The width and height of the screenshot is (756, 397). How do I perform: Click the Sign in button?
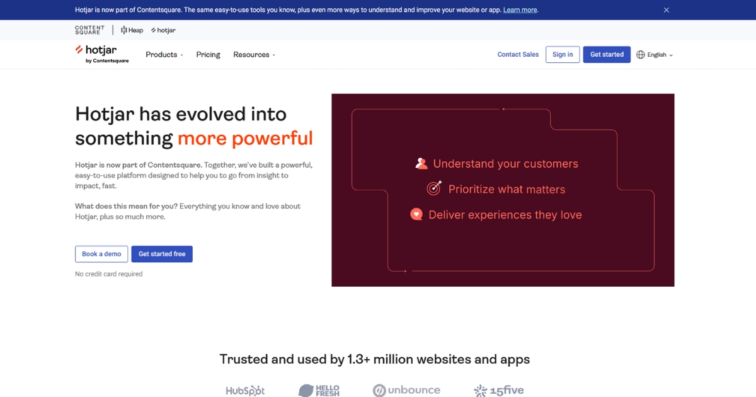(x=563, y=55)
